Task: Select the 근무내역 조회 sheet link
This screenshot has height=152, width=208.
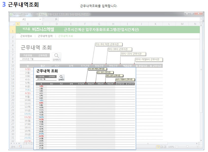Action: (66, 36)
